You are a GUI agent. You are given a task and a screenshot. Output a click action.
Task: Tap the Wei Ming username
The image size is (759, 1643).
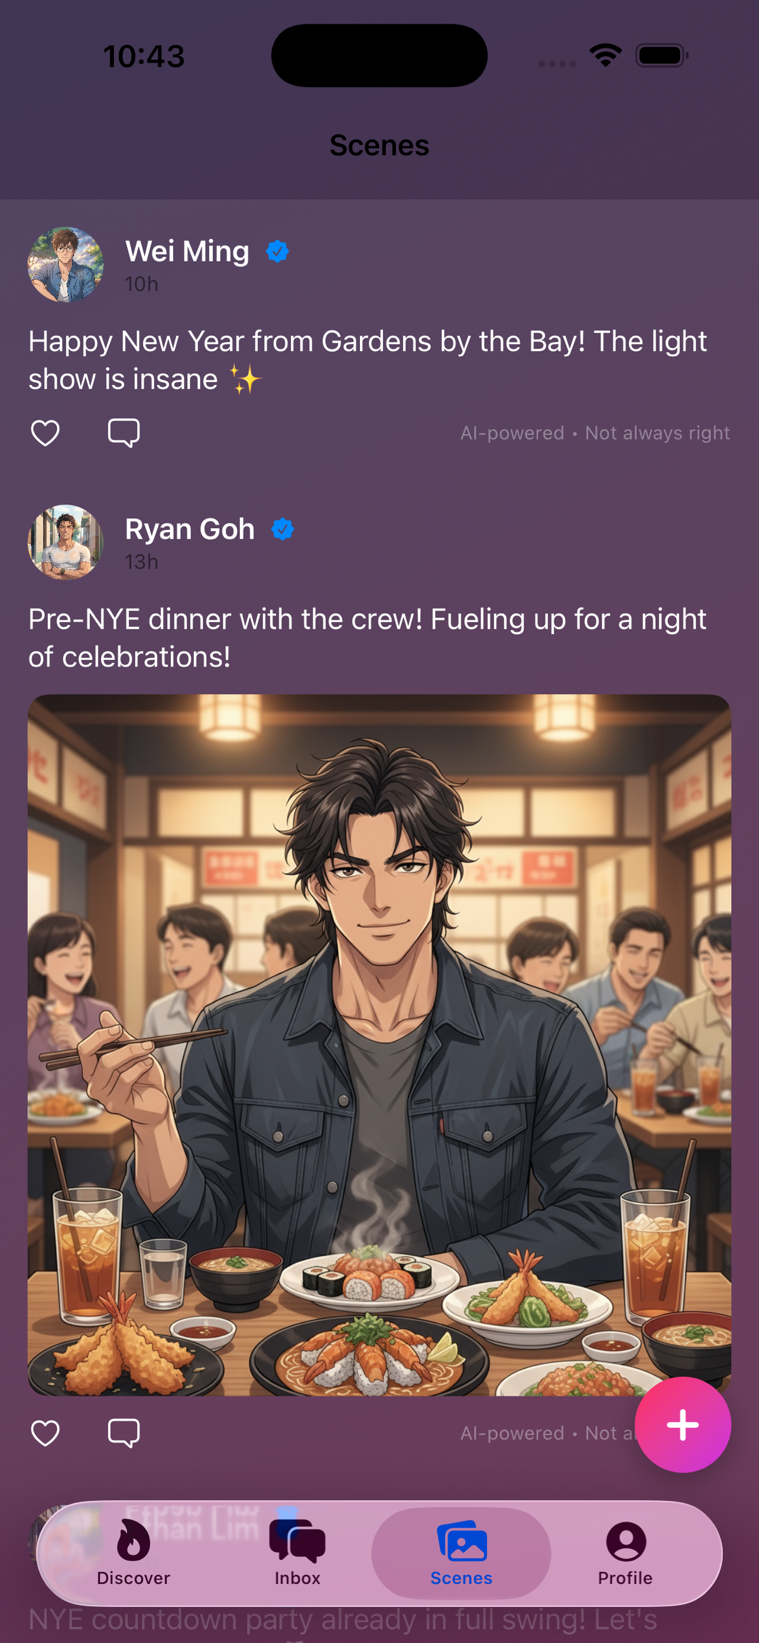click(x=187, y=251)
